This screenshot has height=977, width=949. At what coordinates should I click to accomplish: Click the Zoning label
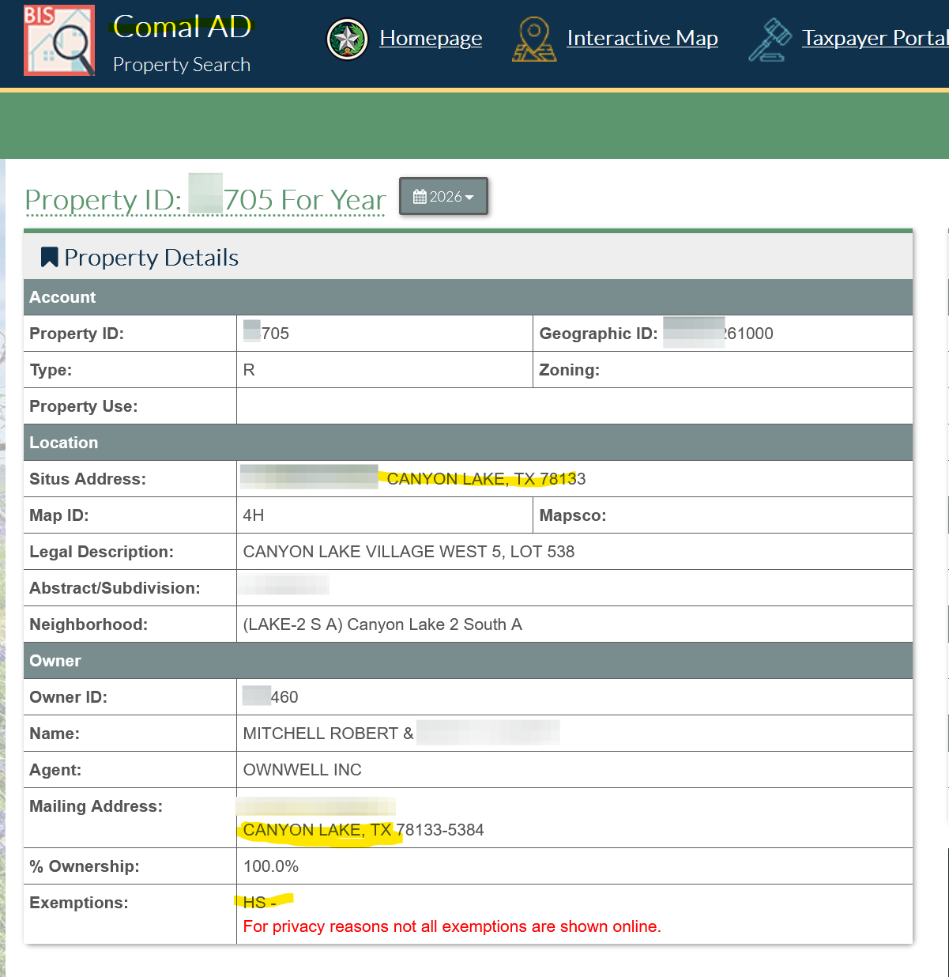click(x=570, y=370)
